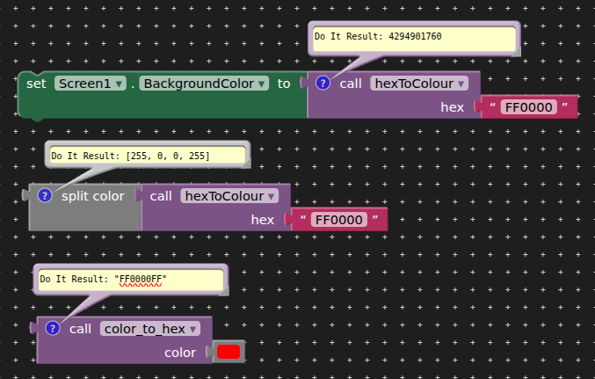Expand the color_to_hex procedure dropdown
The image size is (595, 379).
point(149,329)
